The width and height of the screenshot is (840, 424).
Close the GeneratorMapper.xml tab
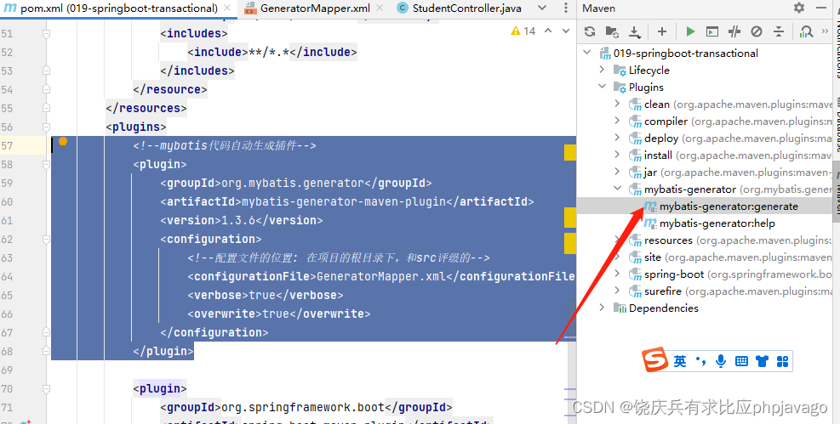(x=380, y=8)
